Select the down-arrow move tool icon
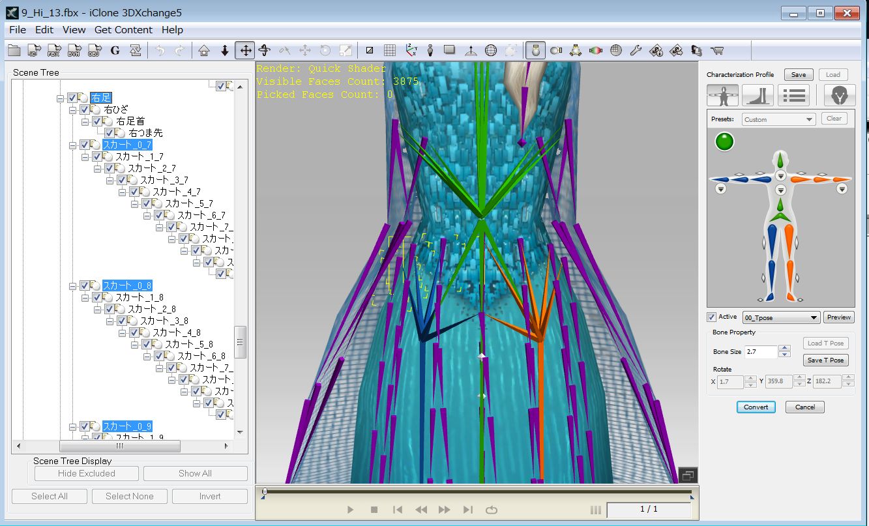The height and width of the screenshot is (526, 869). click(x=225, y=50)
